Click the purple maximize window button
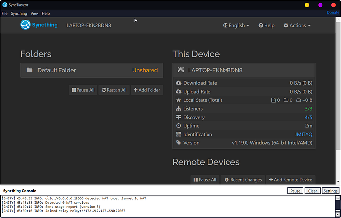341x218 pixels. tap(320, 5)
